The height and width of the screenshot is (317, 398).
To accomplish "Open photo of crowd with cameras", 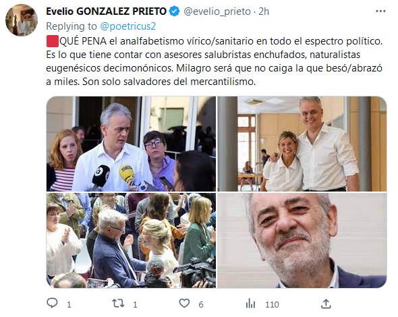I will pyautogui.click(x=131, y=240).
